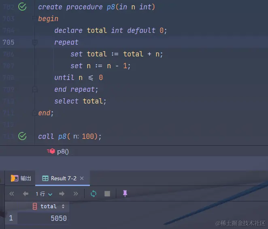Collapse the begin block fold marker
The height and width of the screenshot is (229, 268).
pyautogui.click(x=34, y=18)
